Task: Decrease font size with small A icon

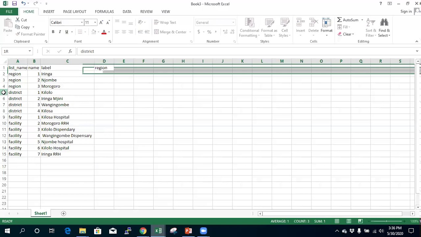Action: point(108,22)
